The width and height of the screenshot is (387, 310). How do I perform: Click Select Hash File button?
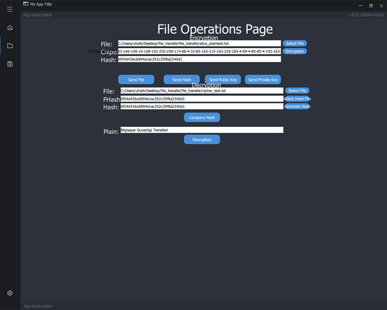click(x=297, y=99)
